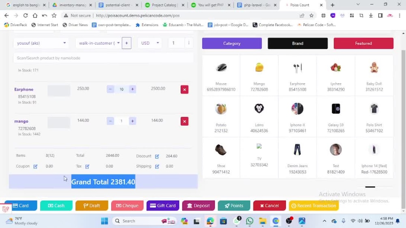
Task: Add Test product to cart
Action: point(336,158)
